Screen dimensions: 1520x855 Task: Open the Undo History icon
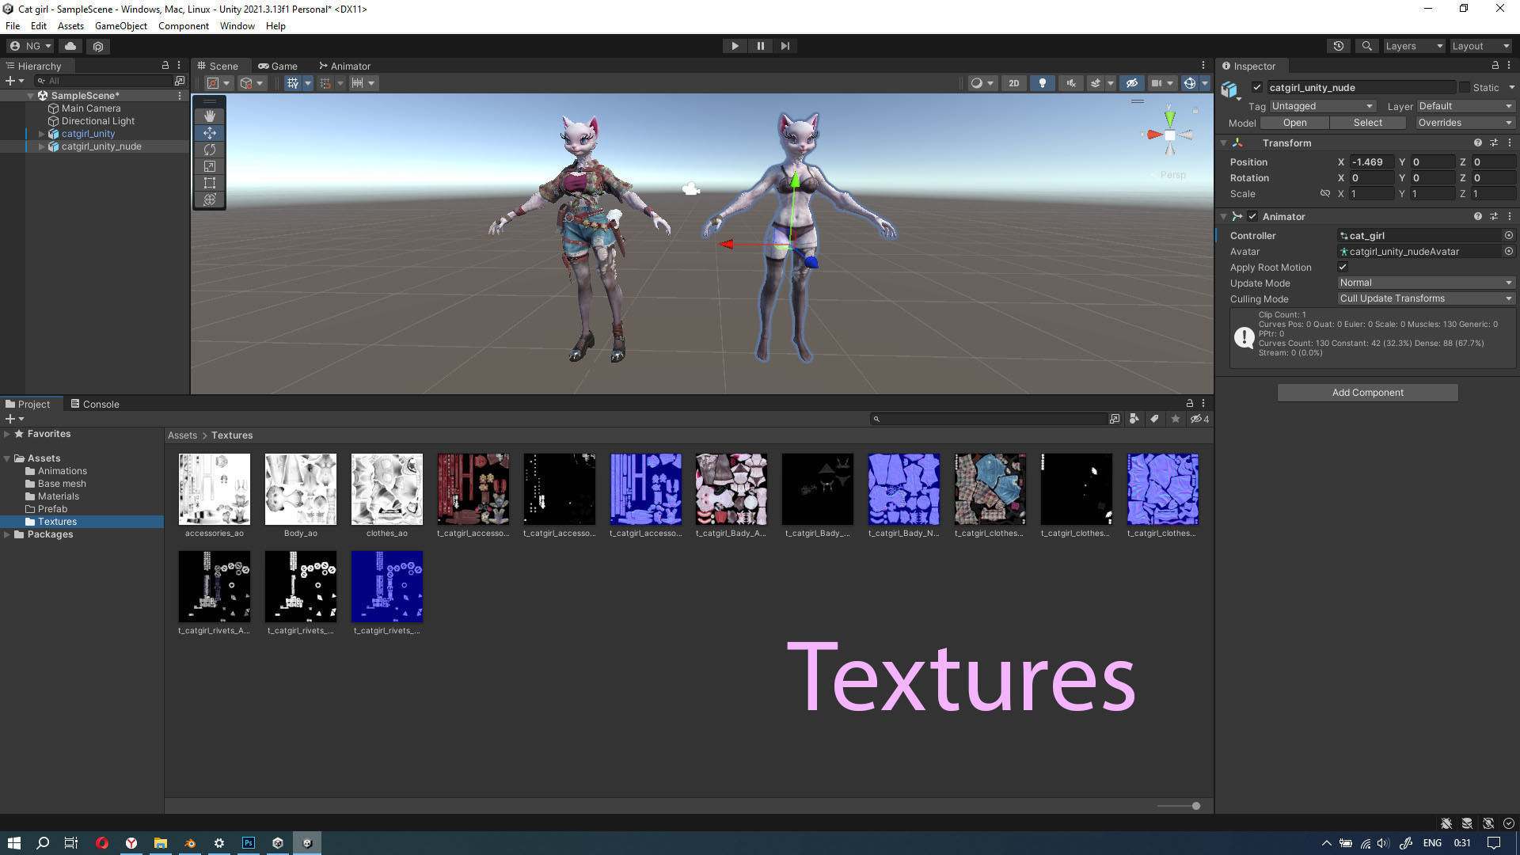click(x=1338, y=46)
